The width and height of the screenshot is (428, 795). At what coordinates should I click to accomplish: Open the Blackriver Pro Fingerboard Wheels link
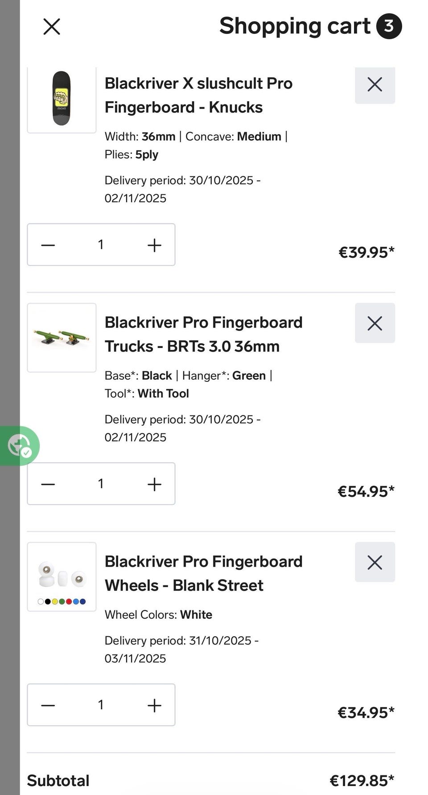[203, 573]
